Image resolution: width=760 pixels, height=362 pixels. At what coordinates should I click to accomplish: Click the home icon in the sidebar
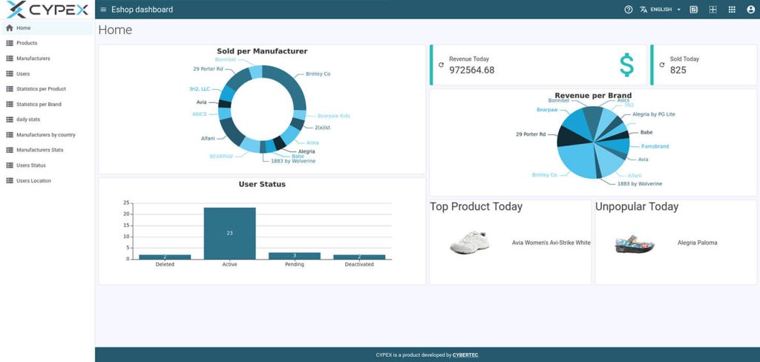point(9,28)
